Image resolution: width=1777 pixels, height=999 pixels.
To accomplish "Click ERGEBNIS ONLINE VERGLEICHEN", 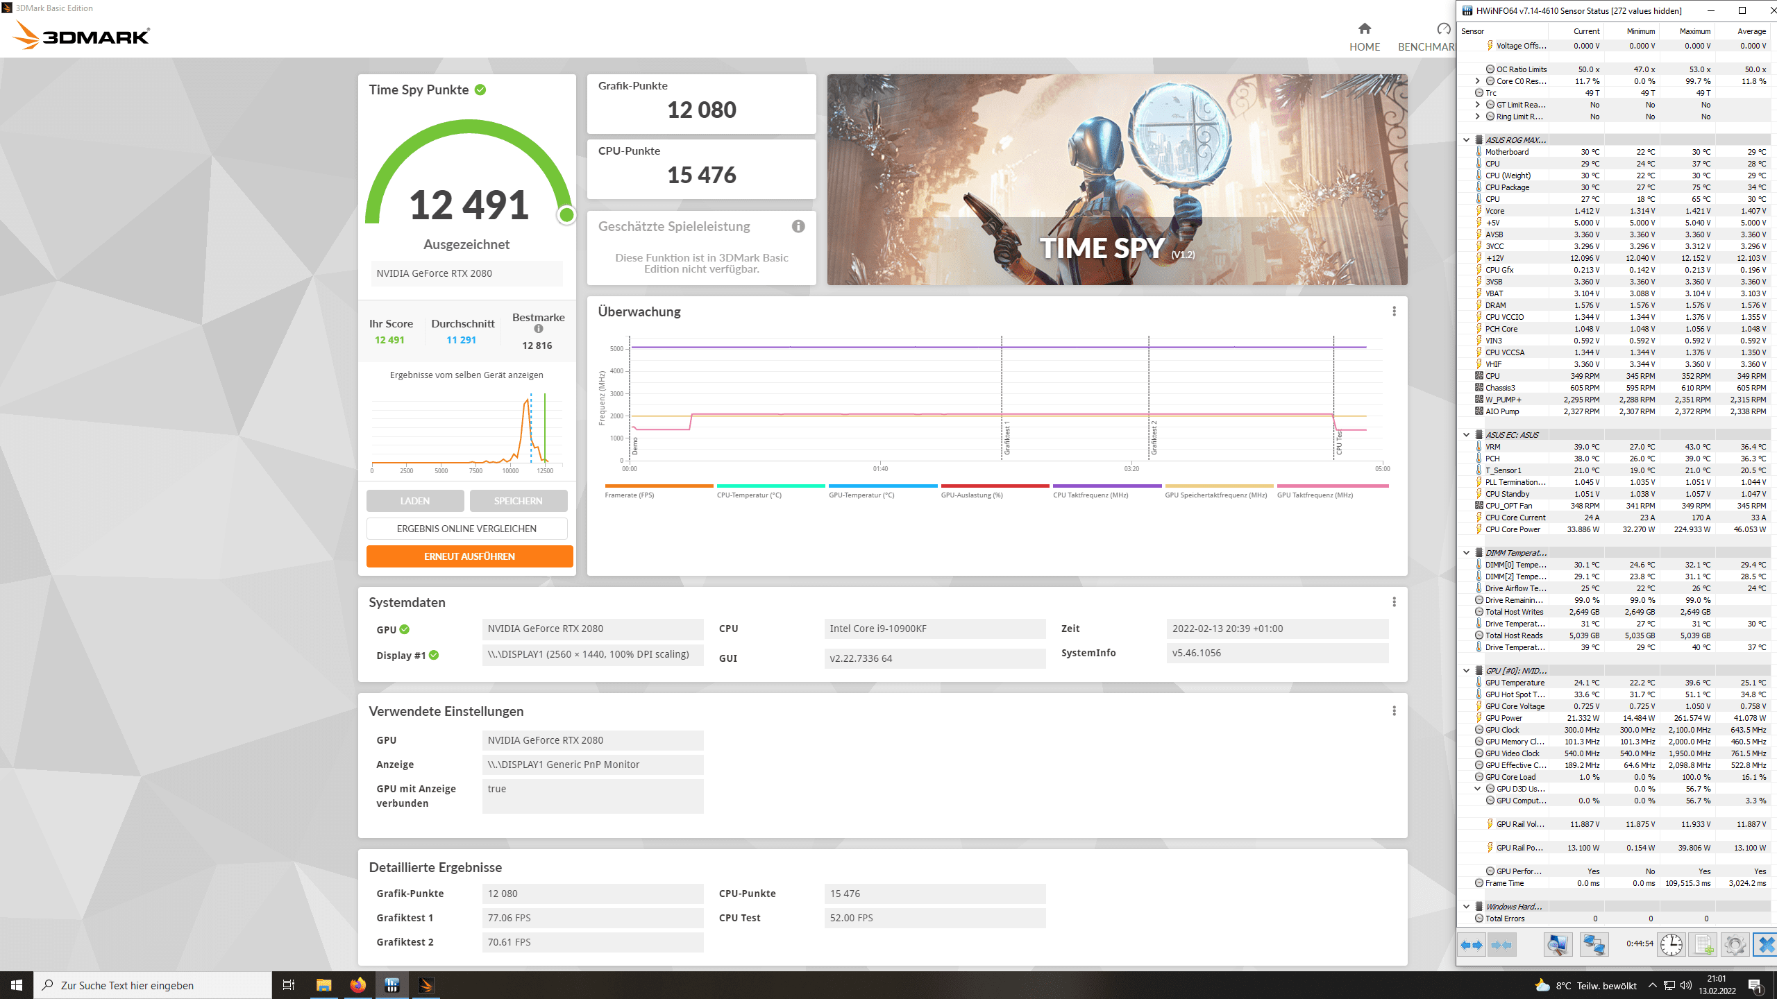I will click(x=466, y=529).
